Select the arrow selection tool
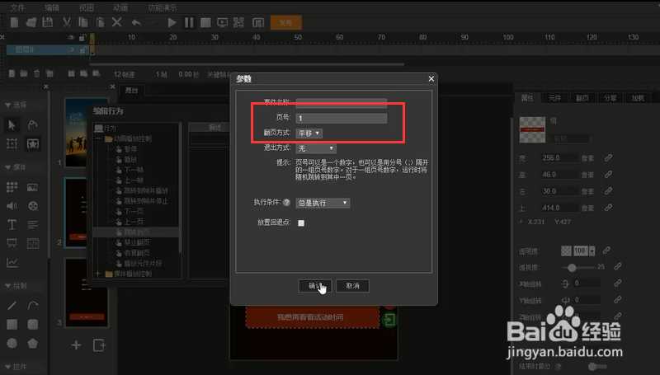660x375 pixels. (x=12, y=124)
